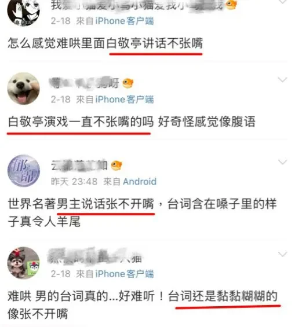Expand options chevron for second comment
Viewport: 295px width, 327px height.
(x=282, y=80)
